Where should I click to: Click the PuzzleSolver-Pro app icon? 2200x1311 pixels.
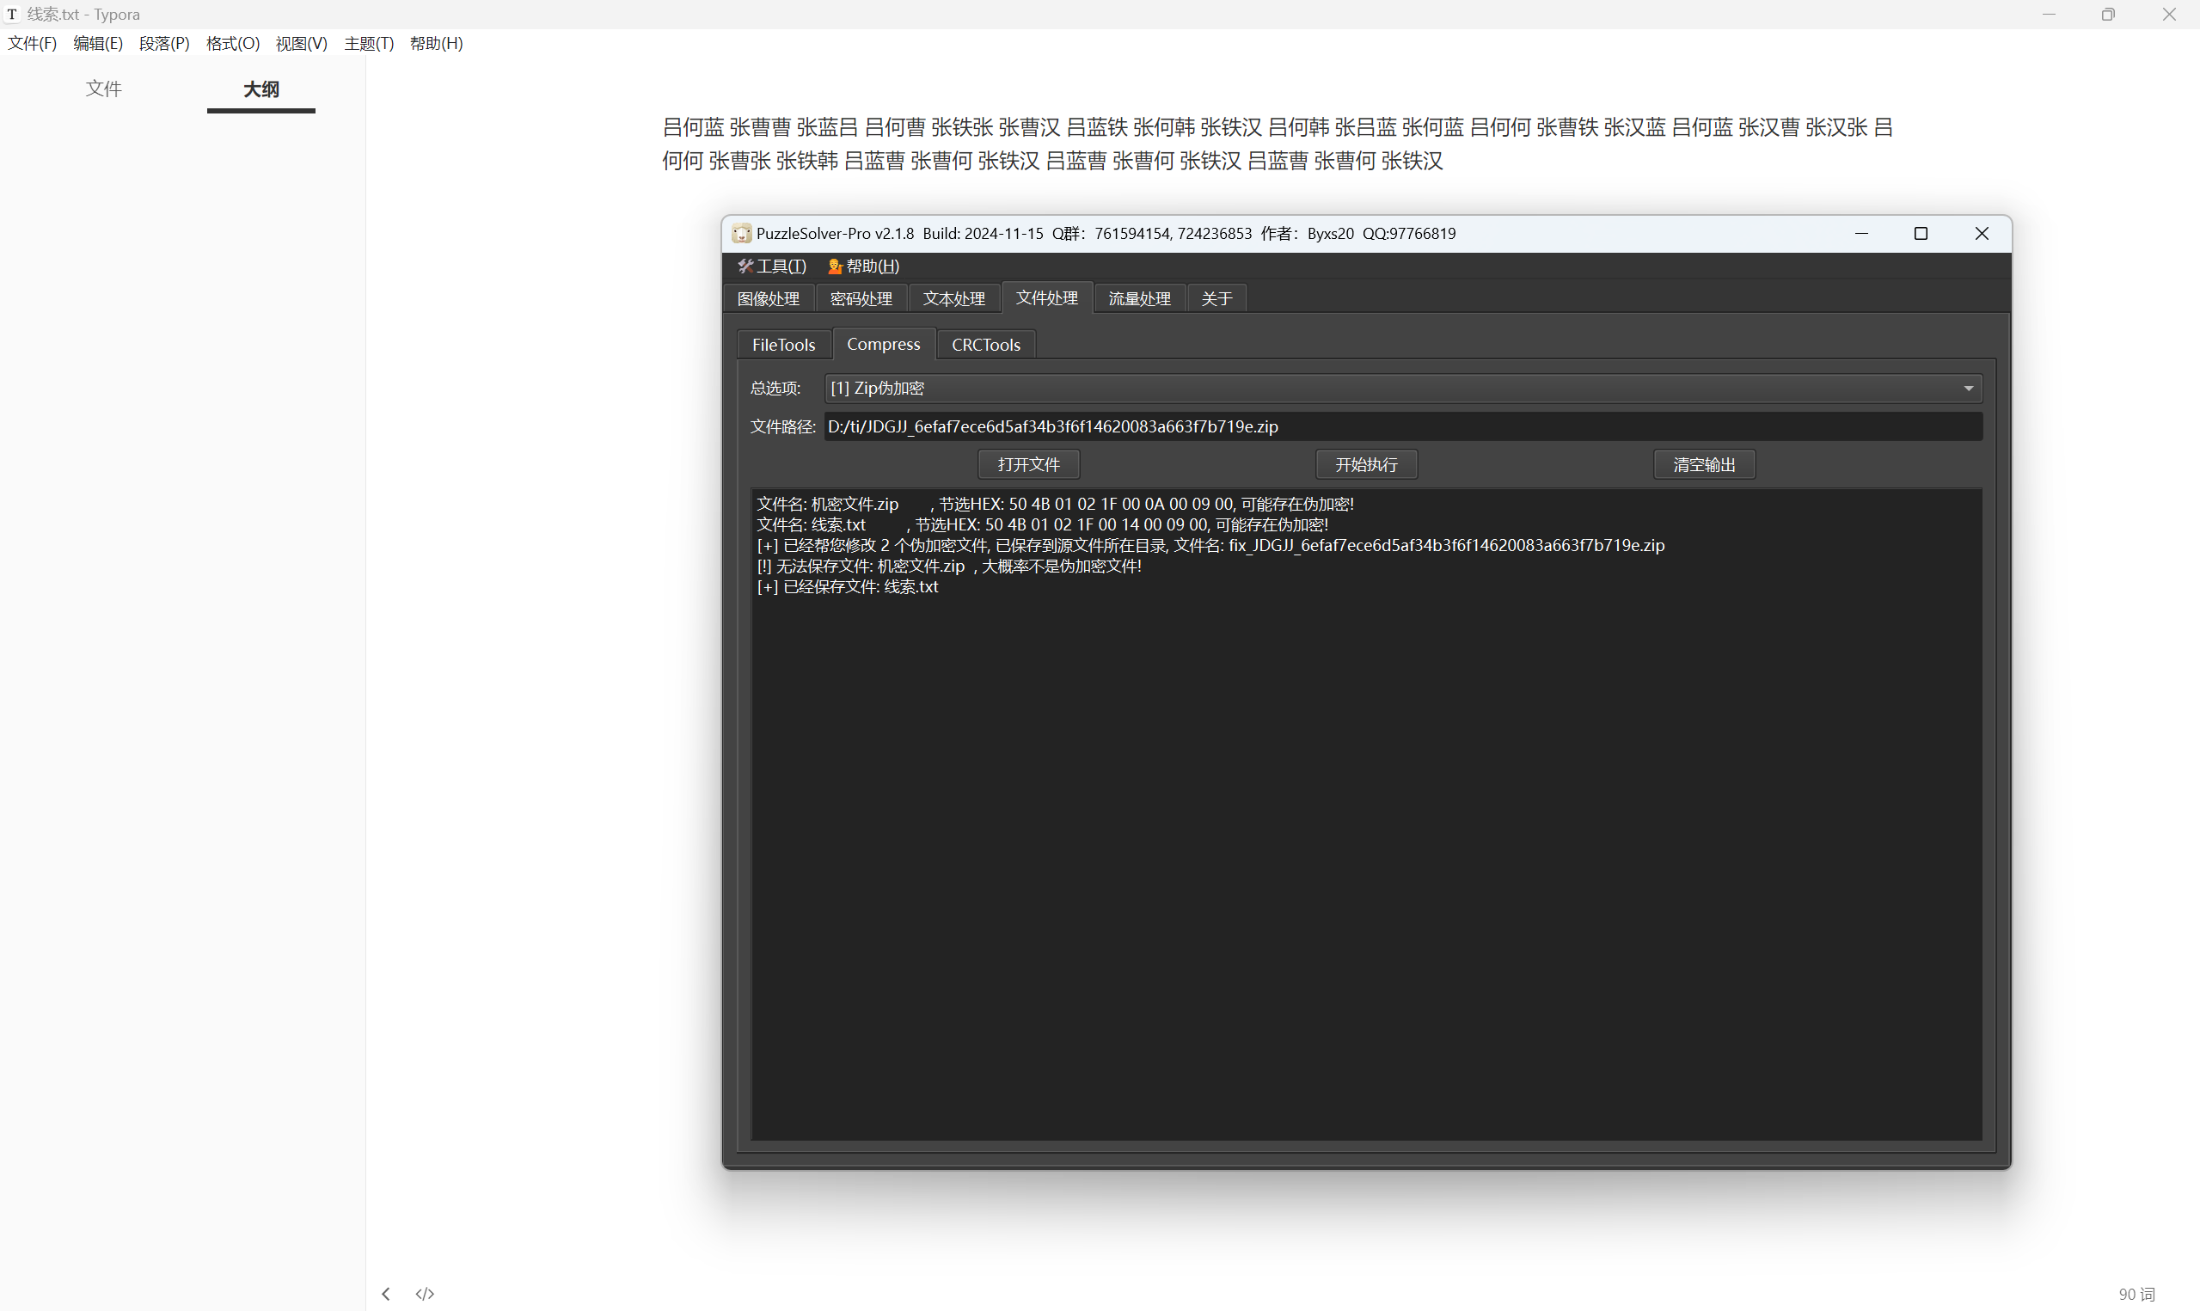[742, 233]
